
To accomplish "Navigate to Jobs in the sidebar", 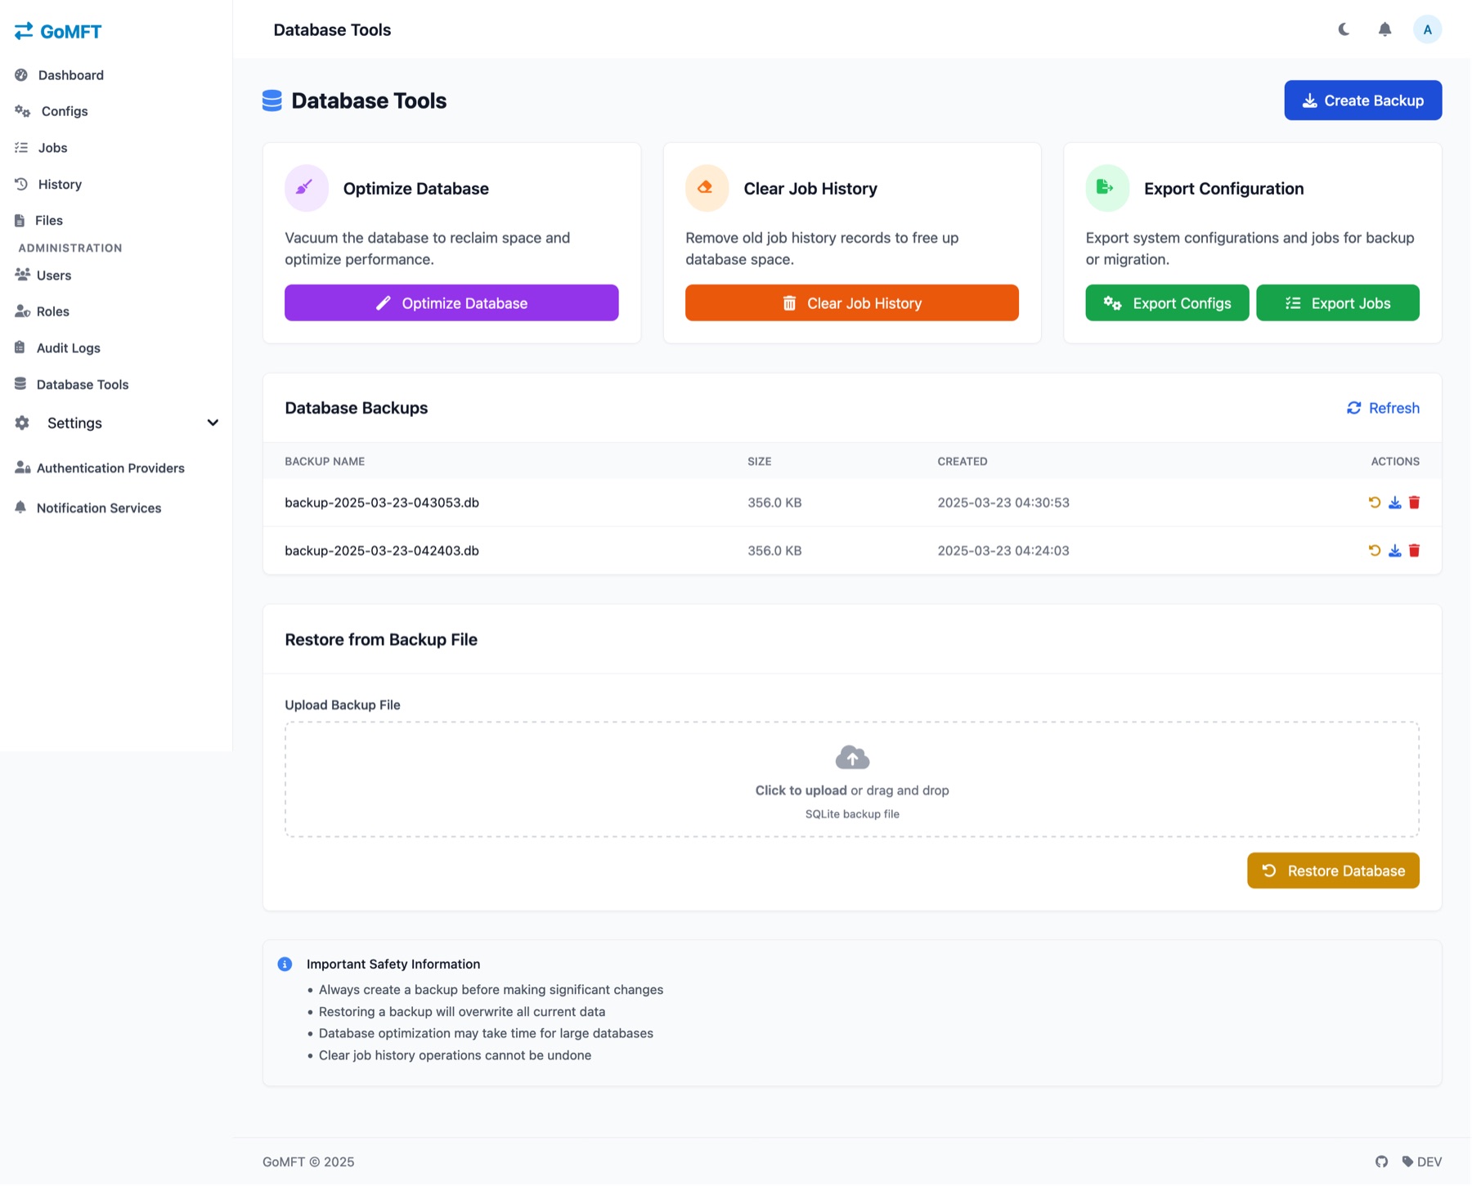I will click(41, 148).
